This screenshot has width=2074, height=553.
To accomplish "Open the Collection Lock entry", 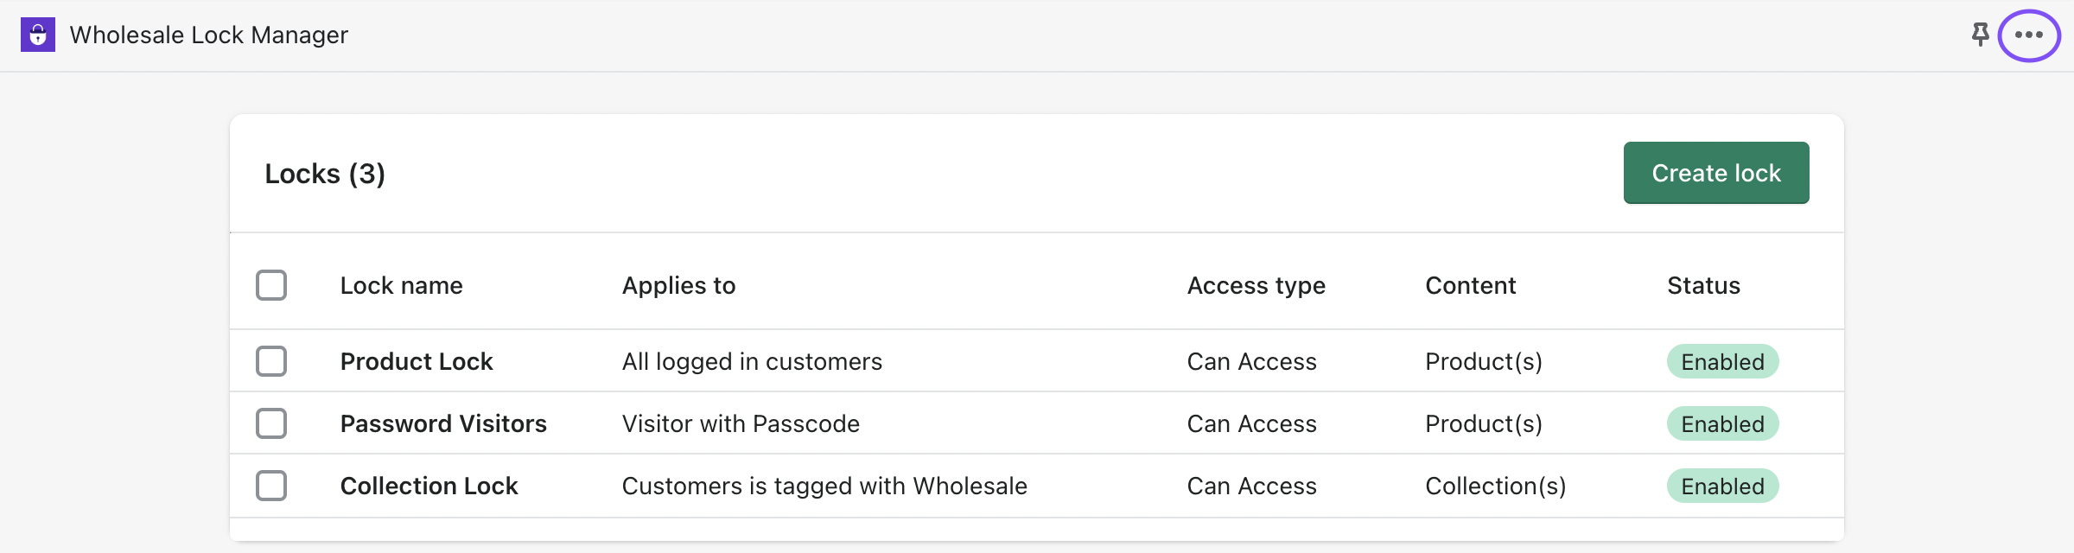I will pos(429,486).
